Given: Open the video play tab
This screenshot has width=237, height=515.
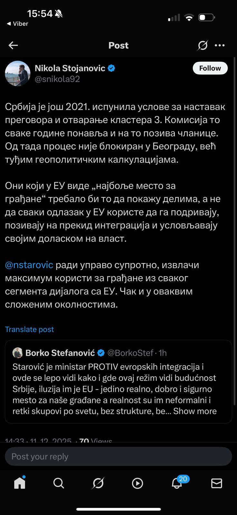Looking at the screenshot, I should point(137,483).
